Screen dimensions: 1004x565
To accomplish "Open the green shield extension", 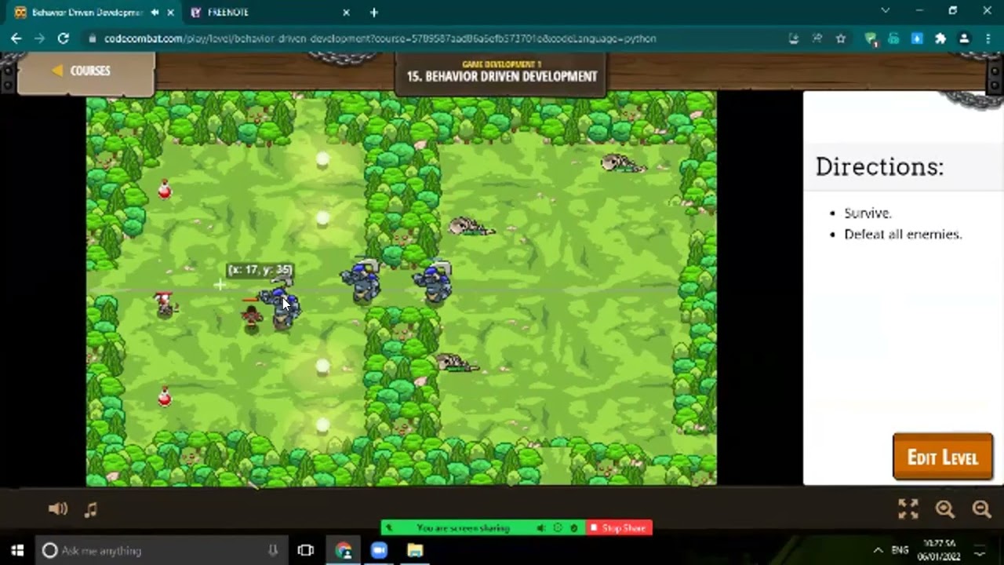I will [x=871, y=38].
